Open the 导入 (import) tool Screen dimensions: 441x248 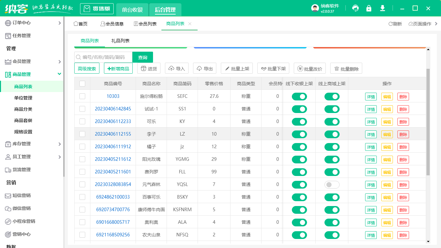[177, 68]
